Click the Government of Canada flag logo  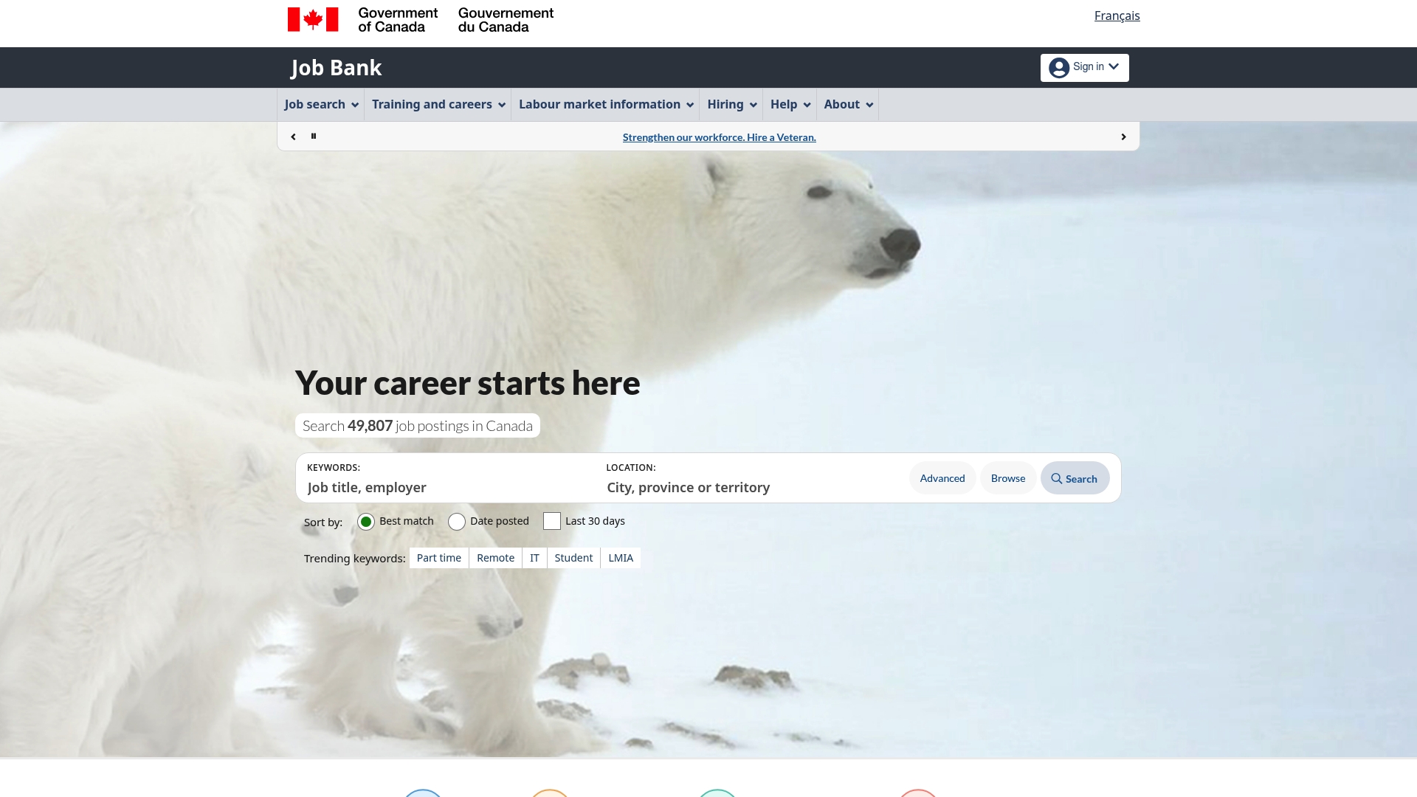(313, 19)
